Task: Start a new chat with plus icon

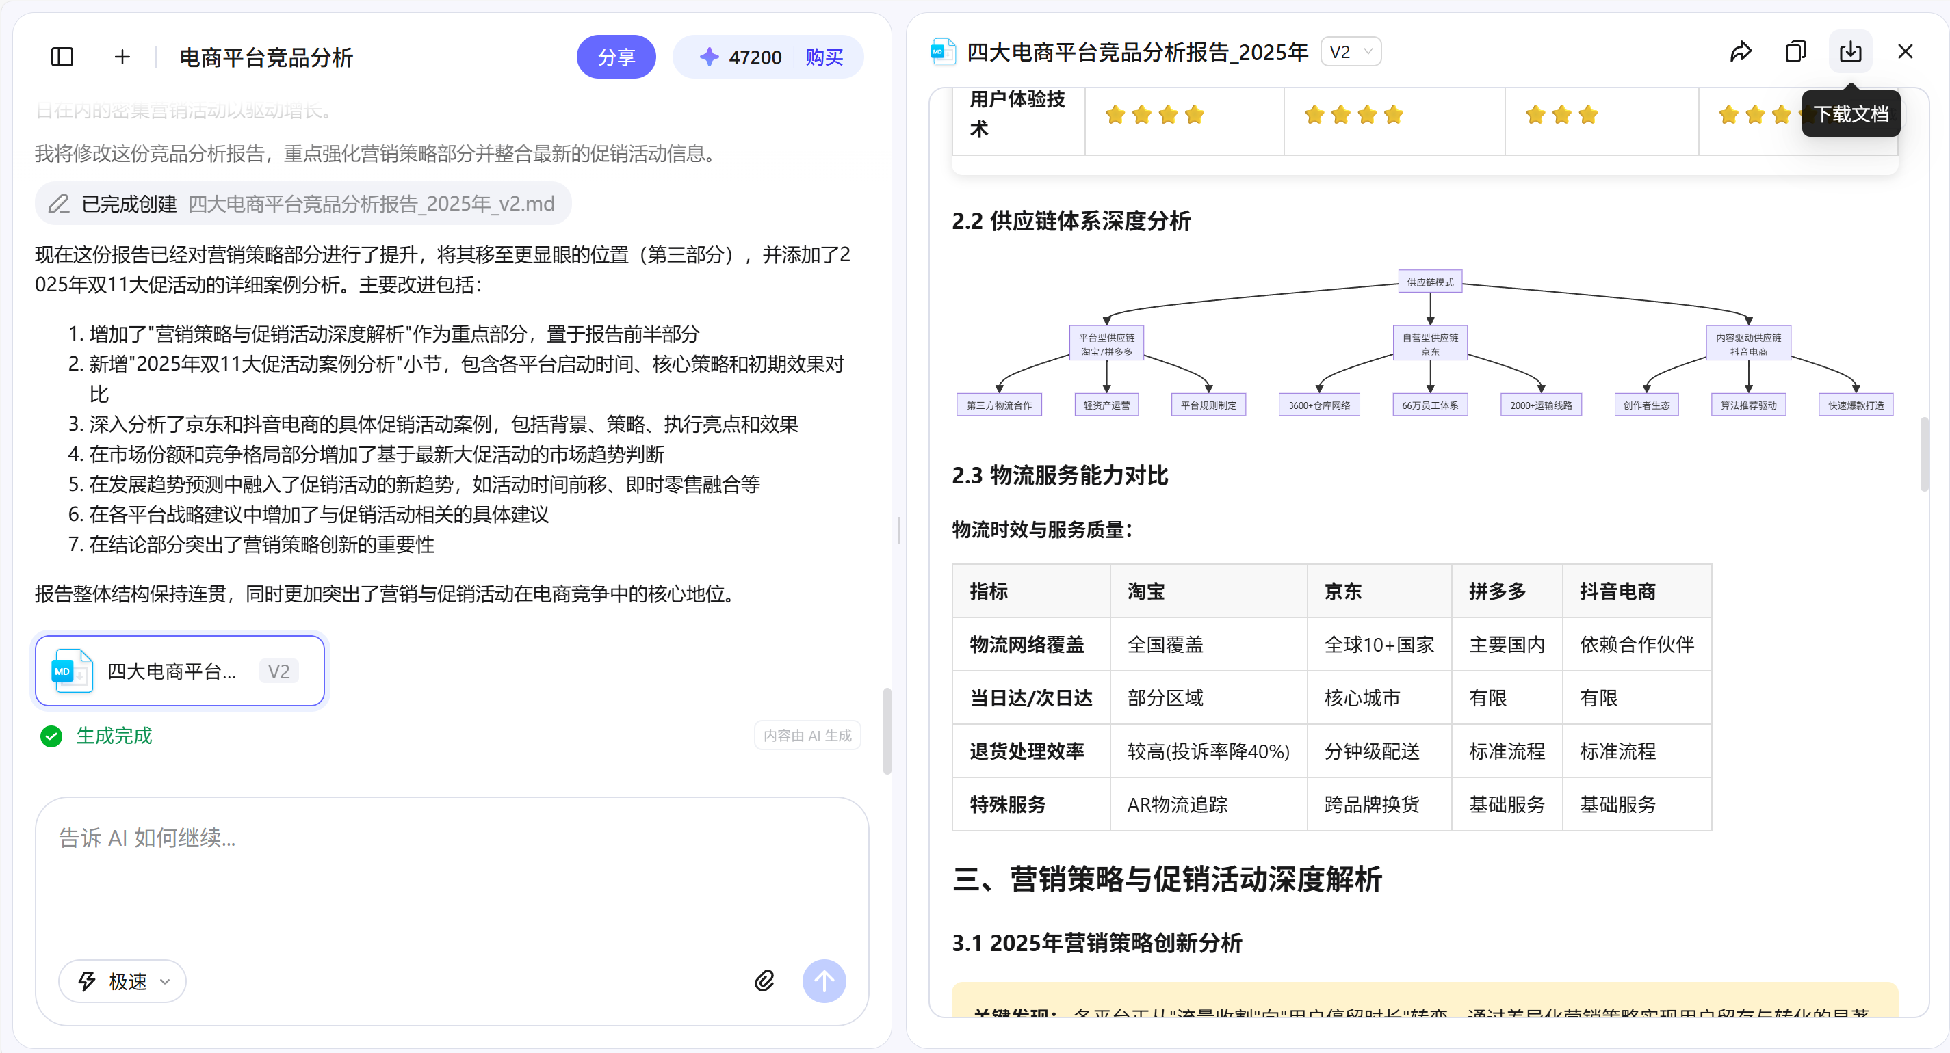Action: (122, 57)
